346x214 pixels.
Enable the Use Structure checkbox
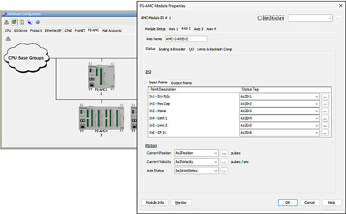pyautogui.click(x=260, y=18)
